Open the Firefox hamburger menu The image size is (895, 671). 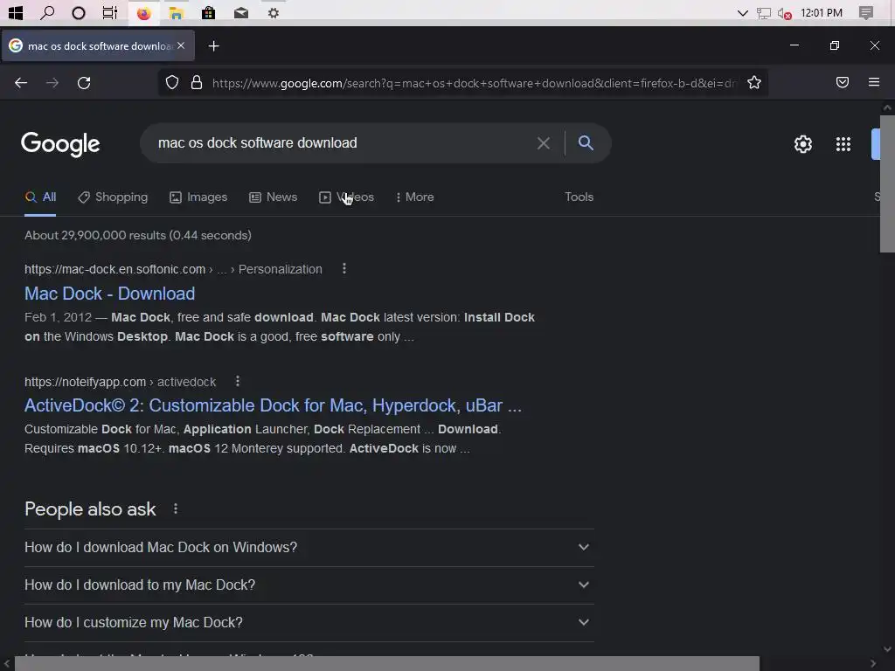(874, 83)
